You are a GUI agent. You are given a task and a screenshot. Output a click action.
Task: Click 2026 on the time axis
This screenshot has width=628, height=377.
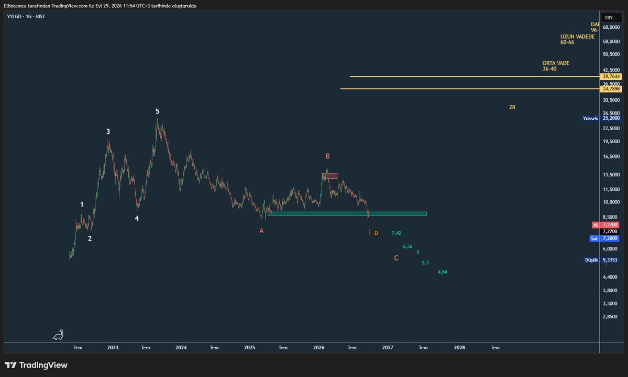tap(319, 347)
